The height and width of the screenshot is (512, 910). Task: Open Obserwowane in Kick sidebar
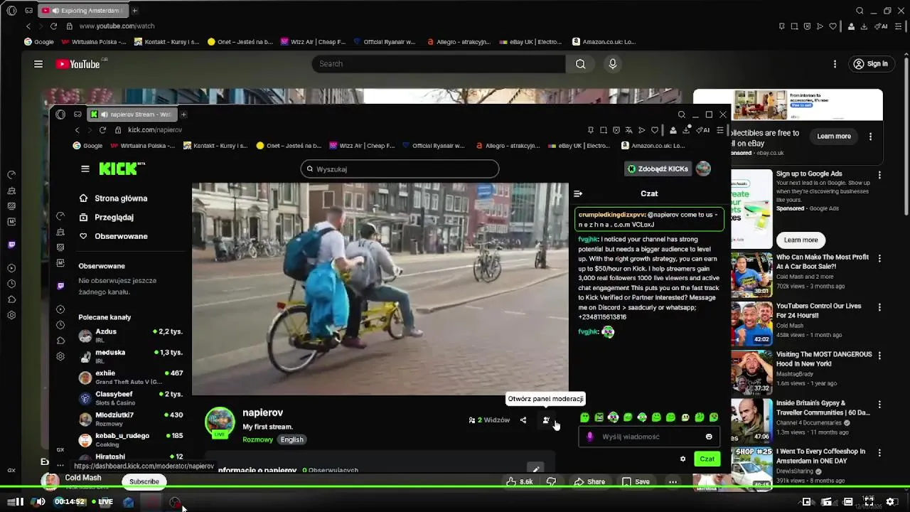[x=113, y=236]
